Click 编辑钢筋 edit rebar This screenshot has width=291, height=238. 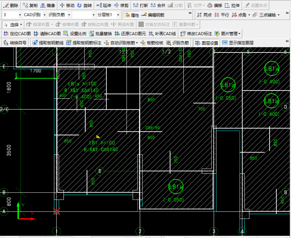click(x=153, y=15)
